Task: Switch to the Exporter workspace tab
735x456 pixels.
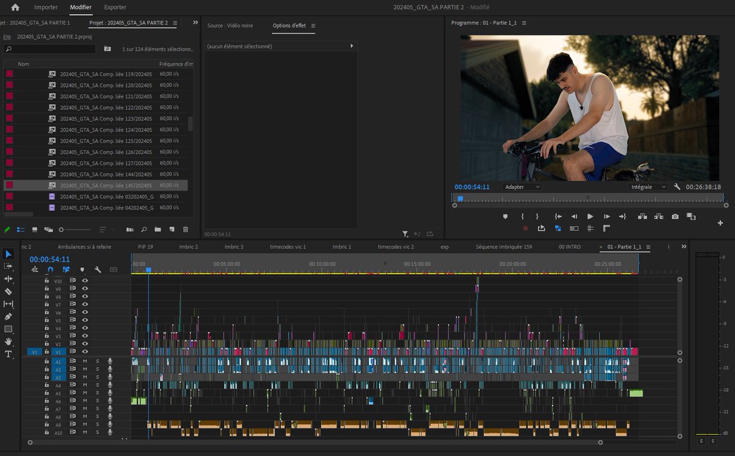Action: point(115,7)
